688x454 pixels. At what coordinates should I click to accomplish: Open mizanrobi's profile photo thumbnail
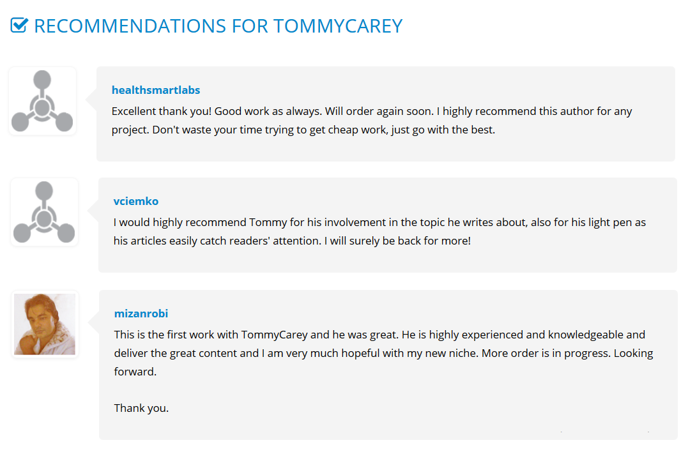point(45,324)
